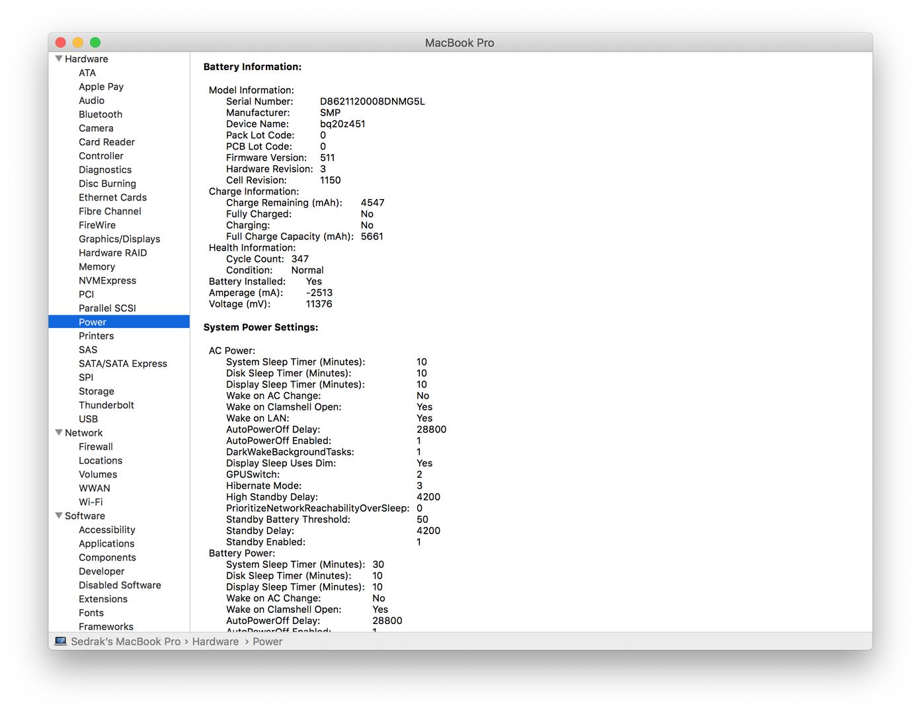Click the Amperage value -2513
Screen dimensions: 921x714
point(319,293)
